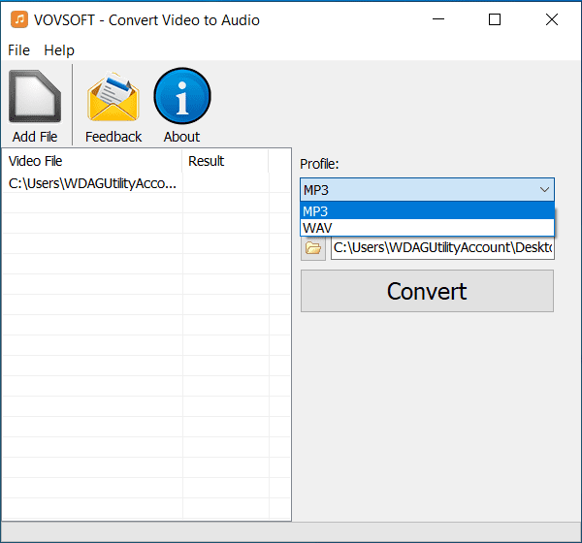Minimize the VOVSOFT window
The height and width of the screenshot is (543, 582).
(439, 19)
